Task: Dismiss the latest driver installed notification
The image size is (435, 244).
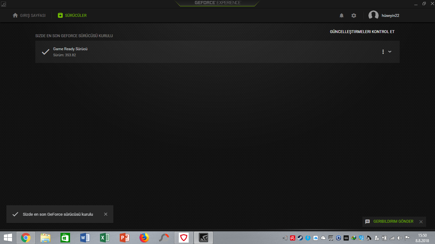Action: [x=106, y=214]
